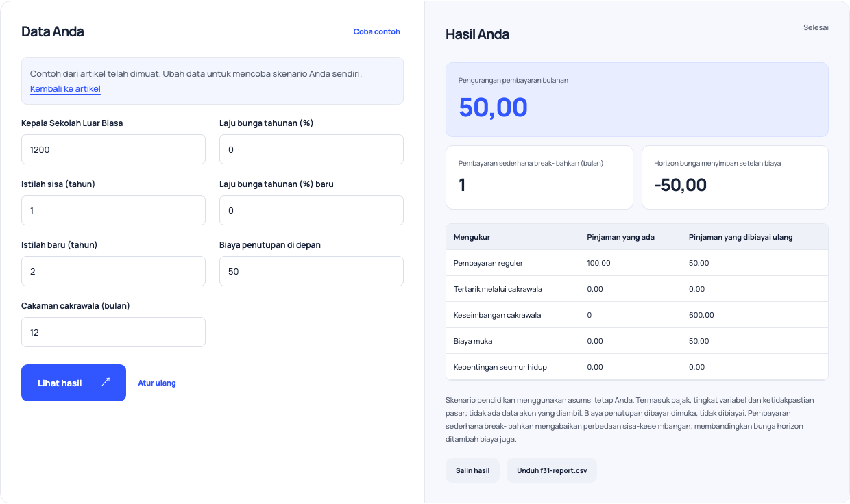The height and width of the screenshot is (504, 850).
Task: Edit the Laju bunga tahunan (%) field
Action: tap(311, 149)
